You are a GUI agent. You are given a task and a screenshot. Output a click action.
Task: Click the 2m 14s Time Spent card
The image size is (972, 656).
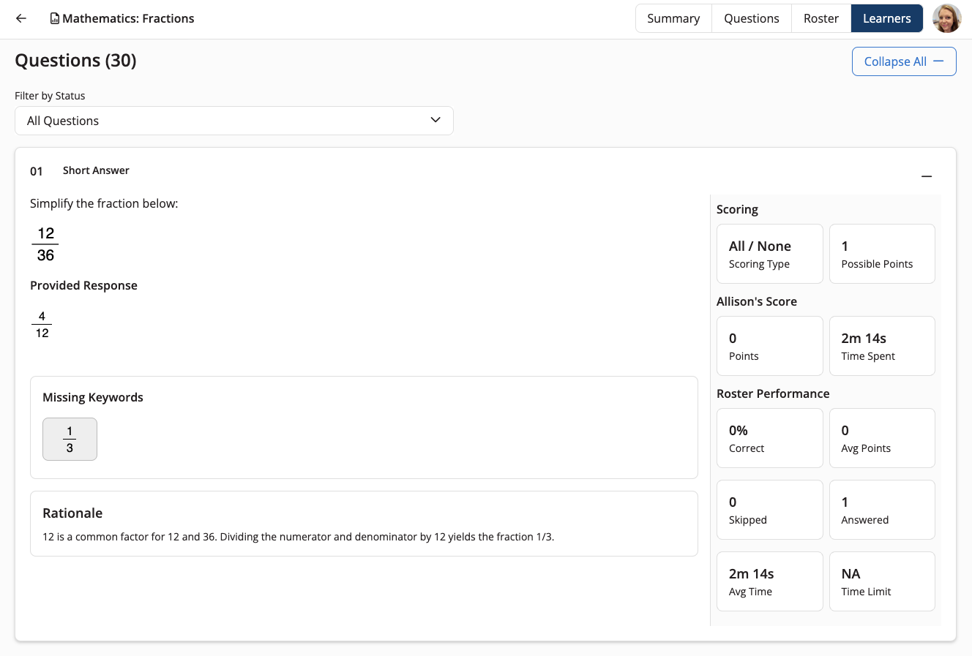[x=882, y=346]
